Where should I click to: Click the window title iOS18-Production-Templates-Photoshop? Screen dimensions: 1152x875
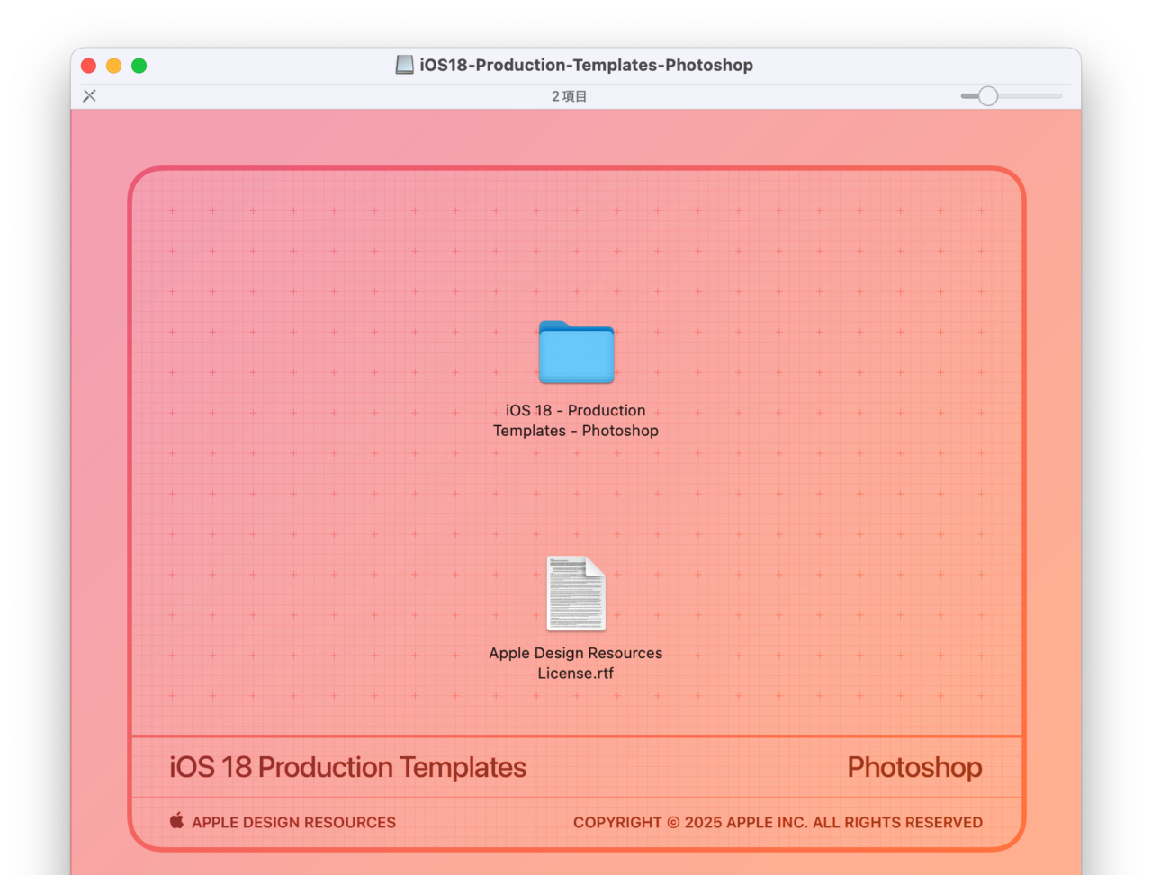tap(586, 65)
